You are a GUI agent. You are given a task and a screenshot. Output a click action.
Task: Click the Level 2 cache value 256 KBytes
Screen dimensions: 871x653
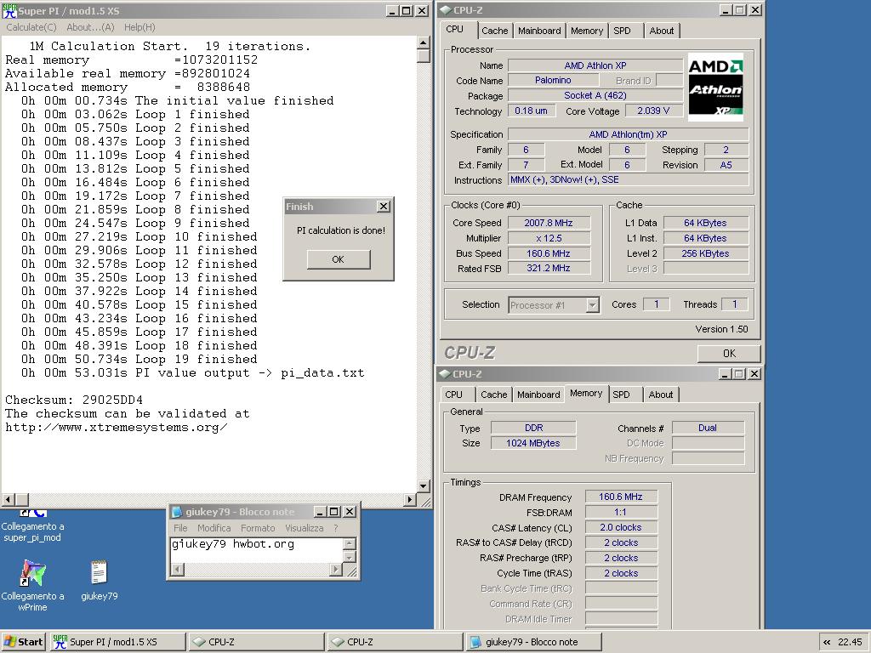[x=705, y=253]
